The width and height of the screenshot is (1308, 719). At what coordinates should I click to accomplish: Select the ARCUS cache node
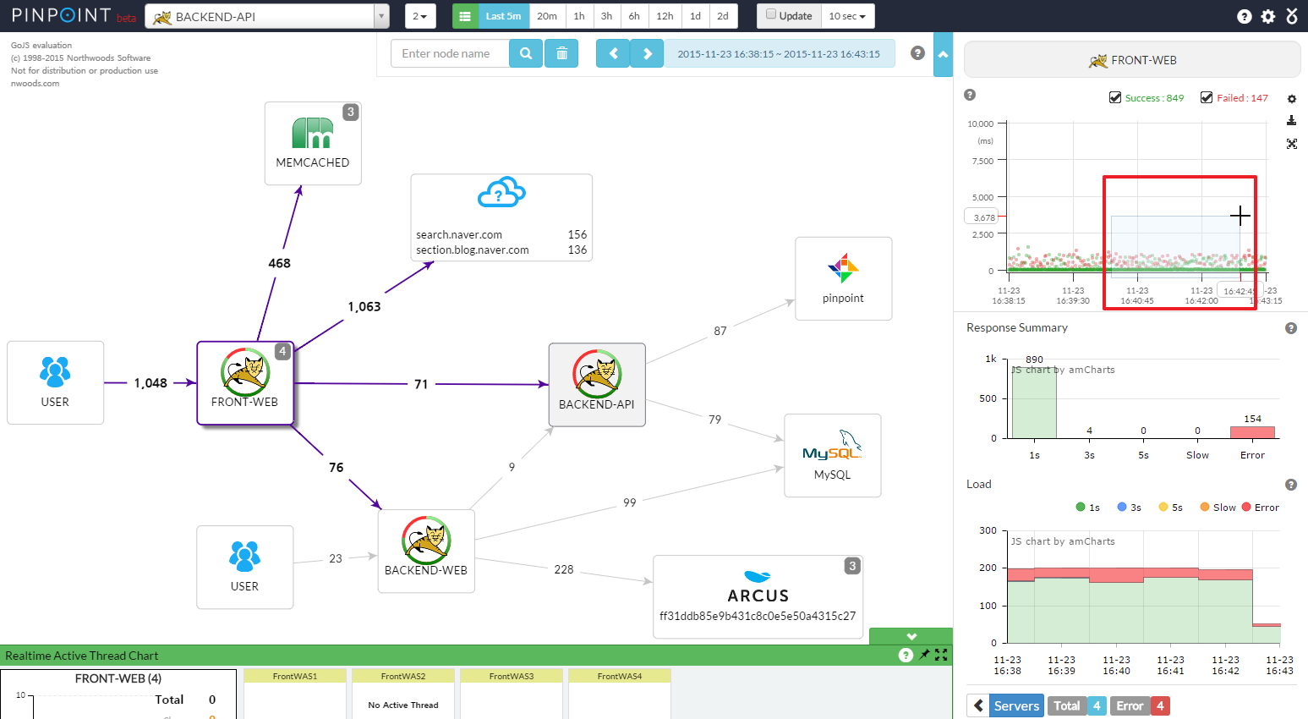(758, 596)
